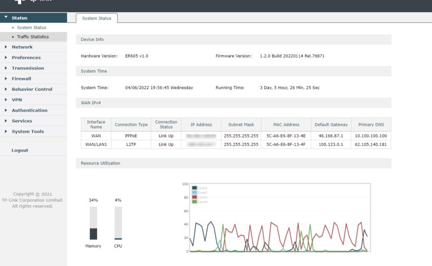Open the Status menu label

(x=19, y=18)
